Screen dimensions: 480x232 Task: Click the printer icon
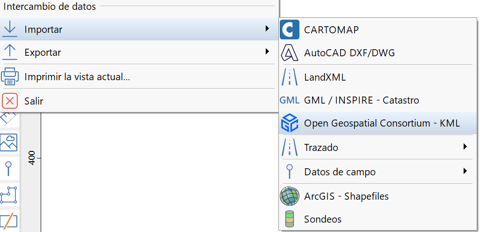pos(10,76)
